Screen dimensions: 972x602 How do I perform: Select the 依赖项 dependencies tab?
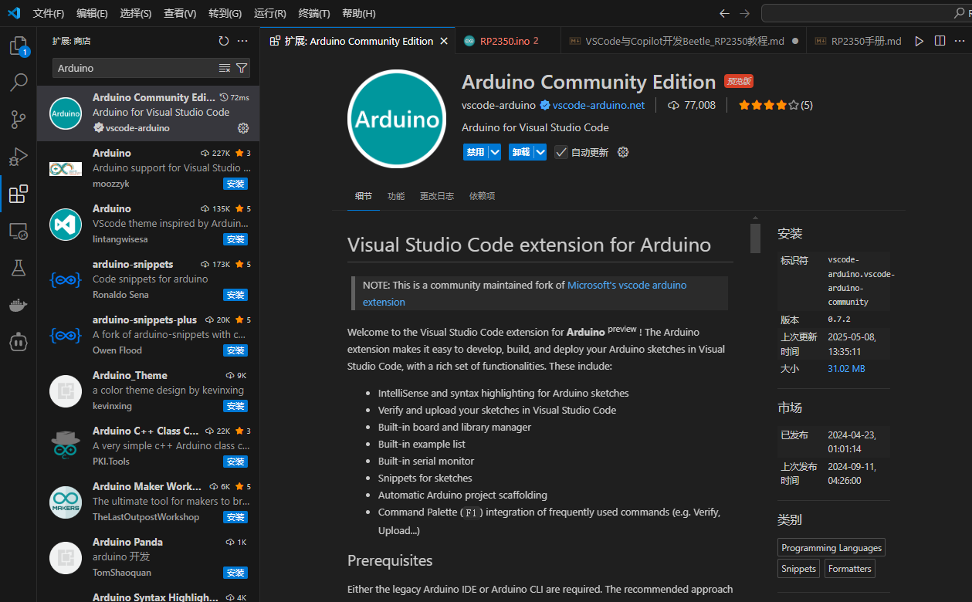[483, 196]
